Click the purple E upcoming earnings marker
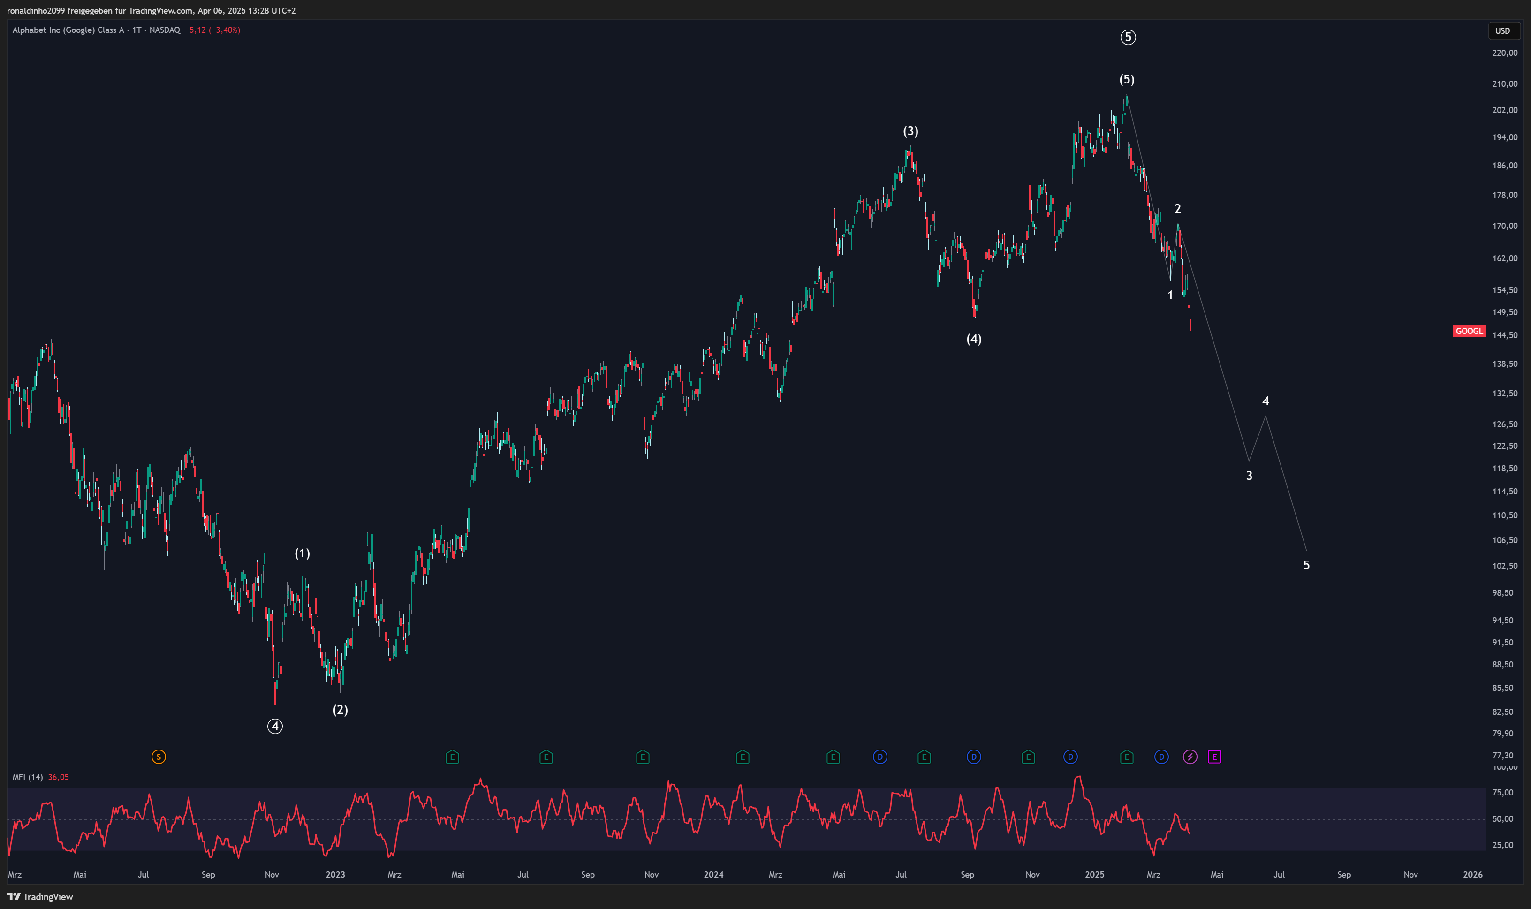Viewport: 1531px width, 909px height. [x=1214, y=757]
